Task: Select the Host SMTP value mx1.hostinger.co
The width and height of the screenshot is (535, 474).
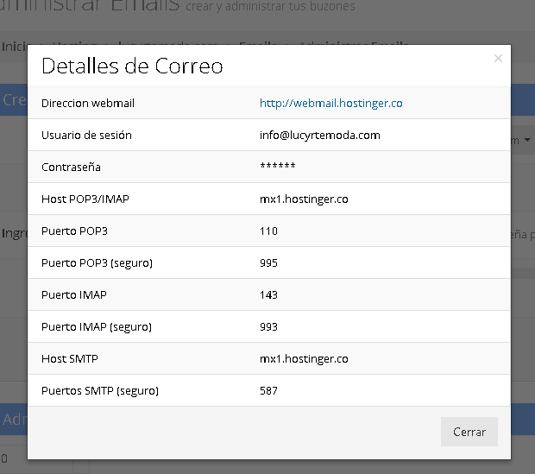Action: click(304, 359)
